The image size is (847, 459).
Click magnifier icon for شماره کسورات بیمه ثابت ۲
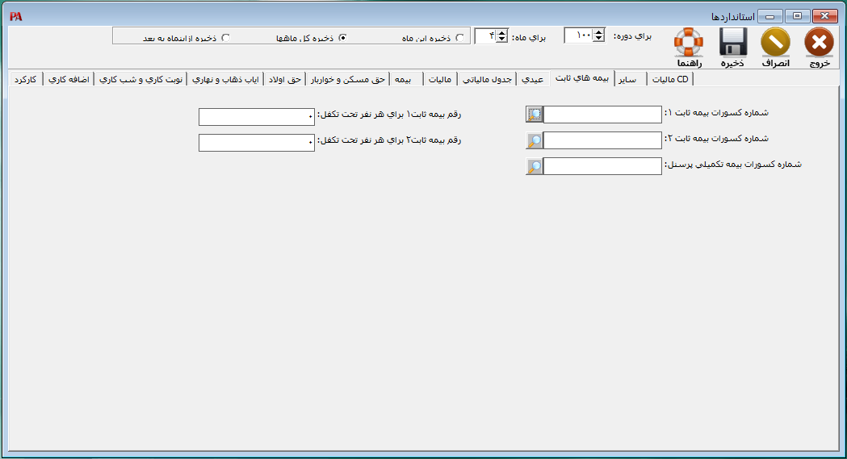tap(535, 140)
